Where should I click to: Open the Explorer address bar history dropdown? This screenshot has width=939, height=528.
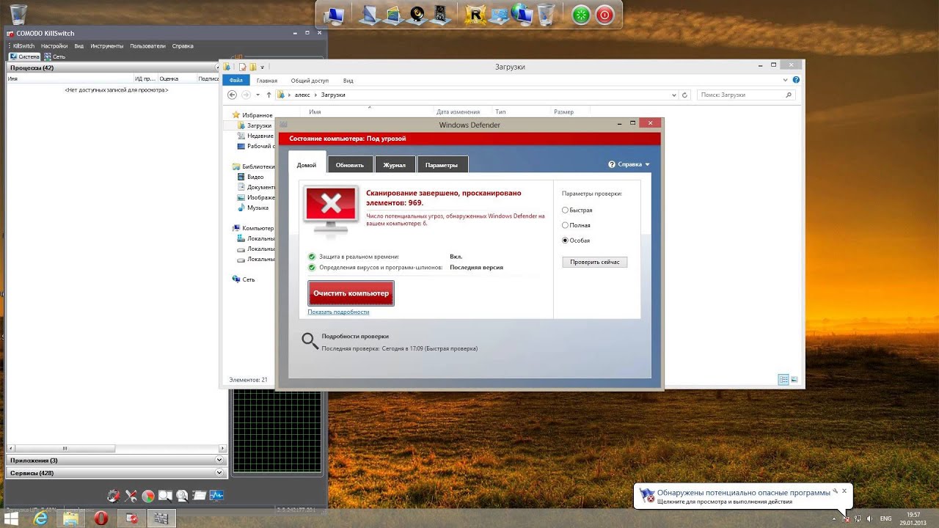coord(674,95)
